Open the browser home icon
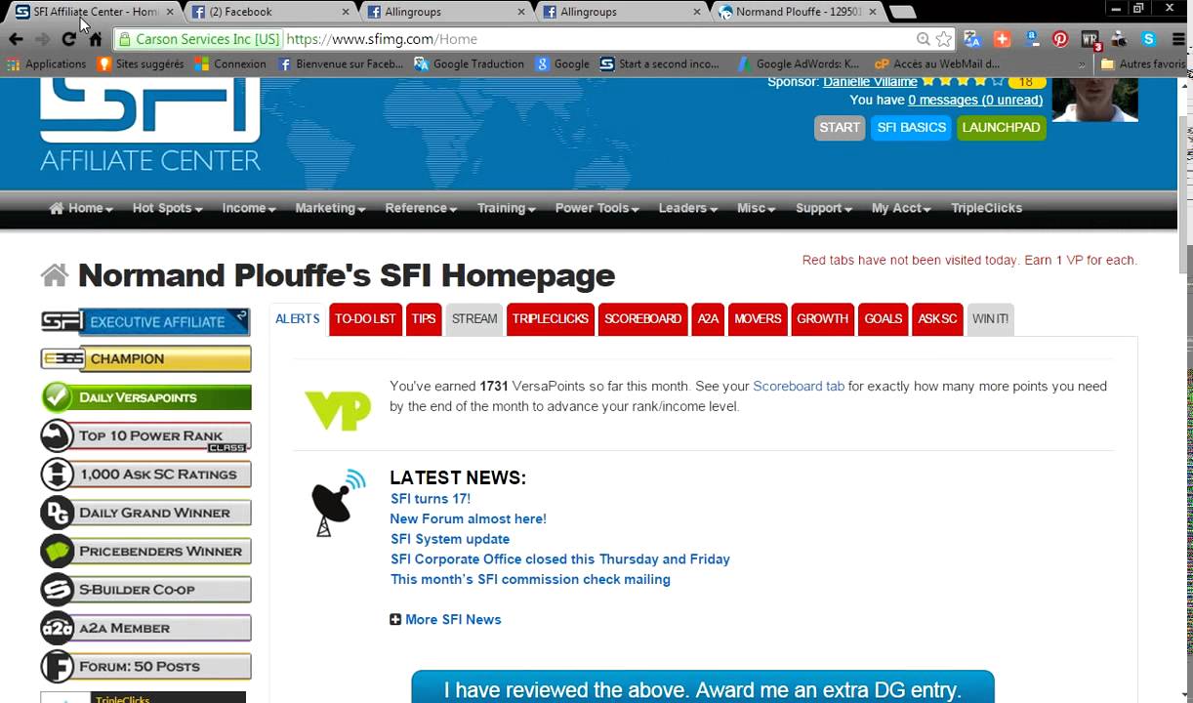The height and width of the screenshot is (703, 1193). coord(95,39)
